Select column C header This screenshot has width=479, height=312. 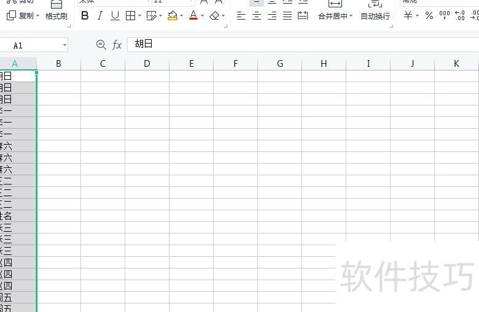[103, 63]
